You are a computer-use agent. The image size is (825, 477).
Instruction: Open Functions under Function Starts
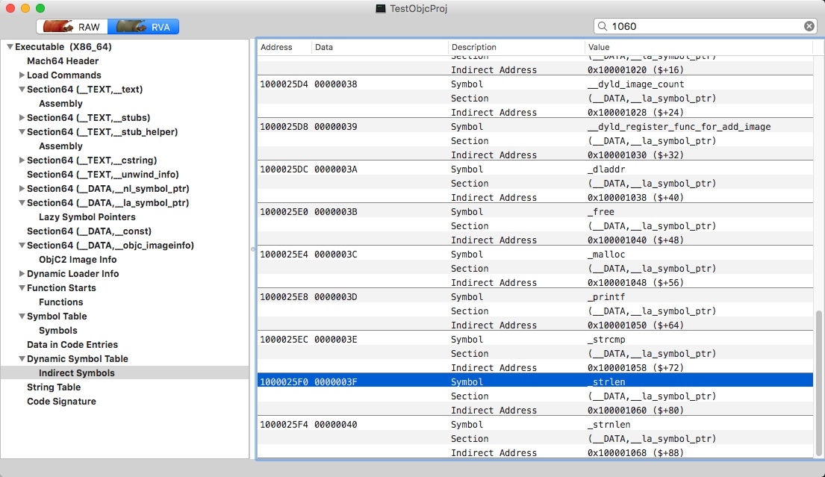click(60, 302)
